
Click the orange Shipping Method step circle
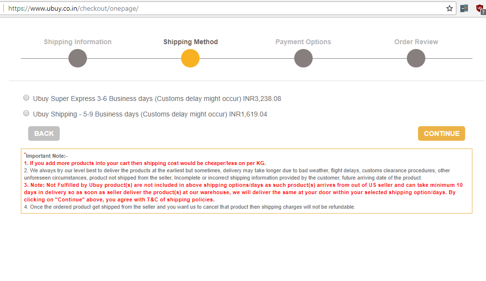tap(190, 59)
